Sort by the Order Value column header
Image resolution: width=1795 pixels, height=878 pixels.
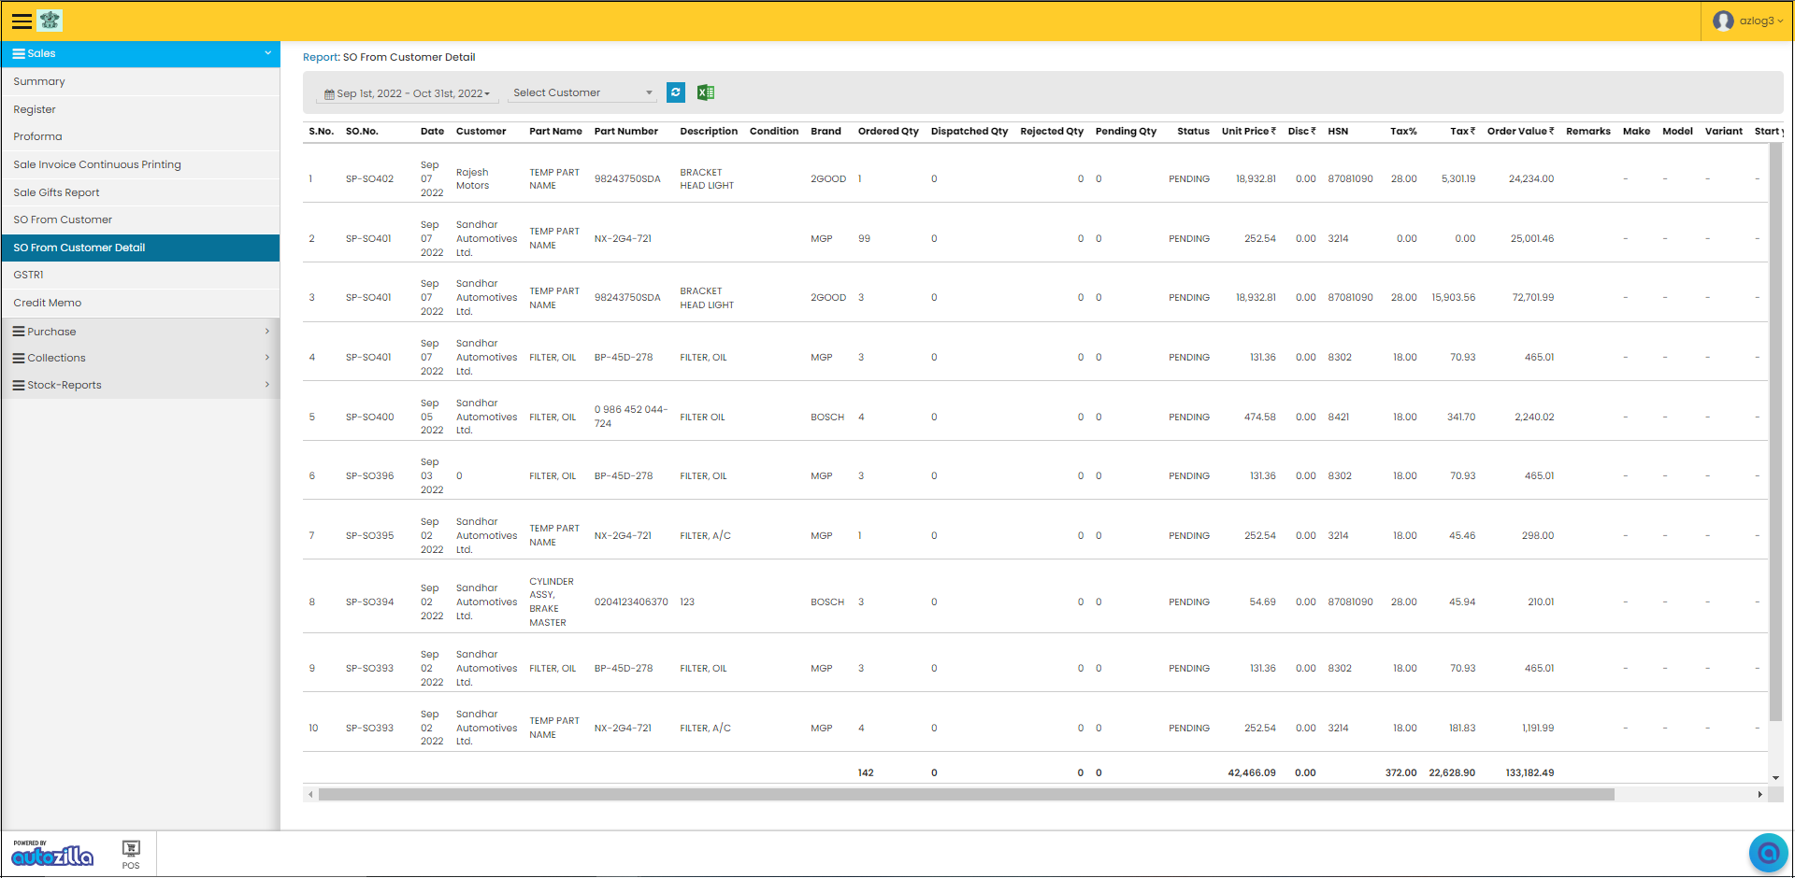click(x=1520, y=132)
